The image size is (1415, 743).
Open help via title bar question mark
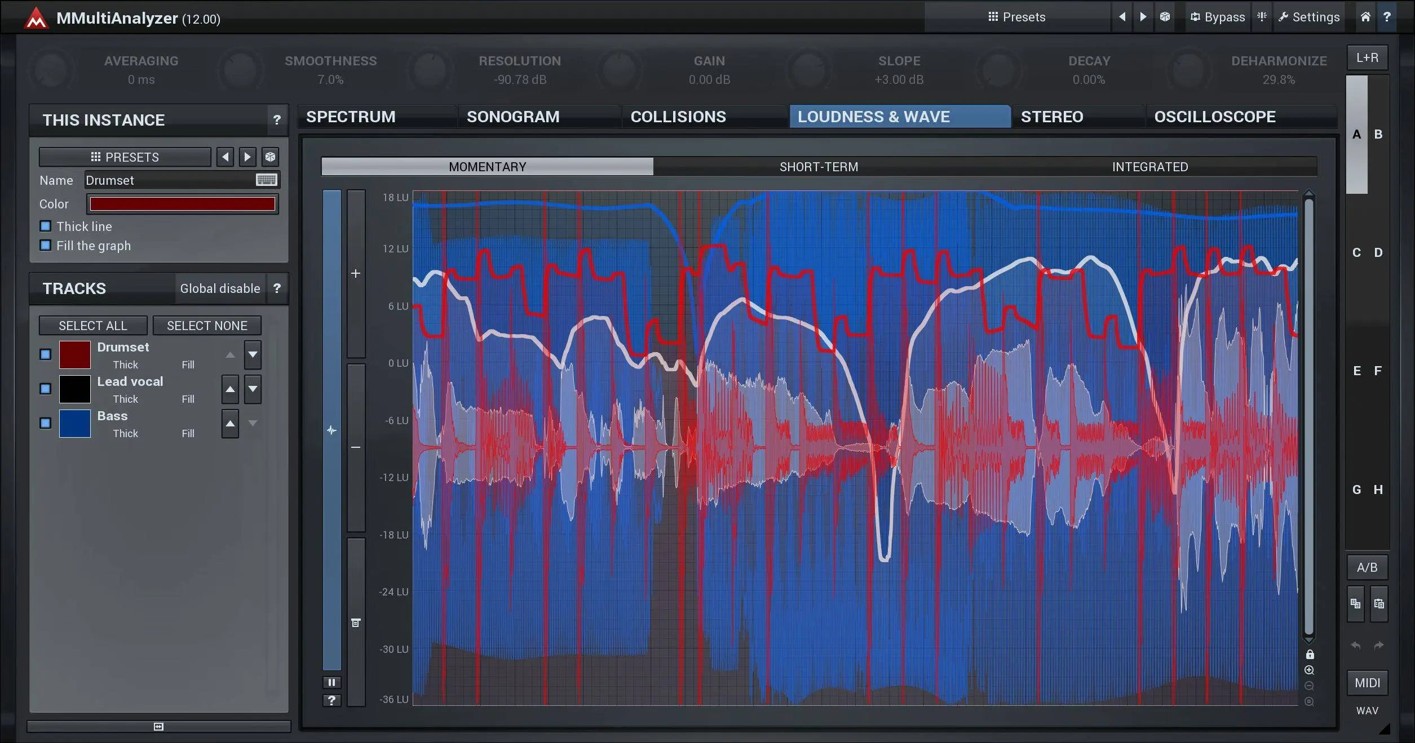click(x=1387, y=17)
